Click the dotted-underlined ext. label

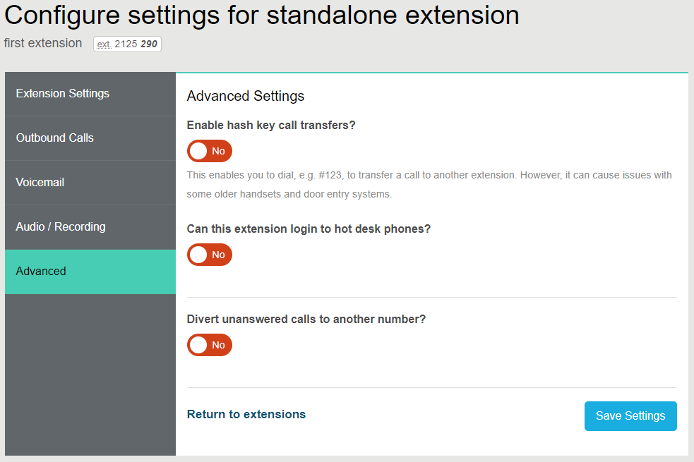click(x=104, y=43)
